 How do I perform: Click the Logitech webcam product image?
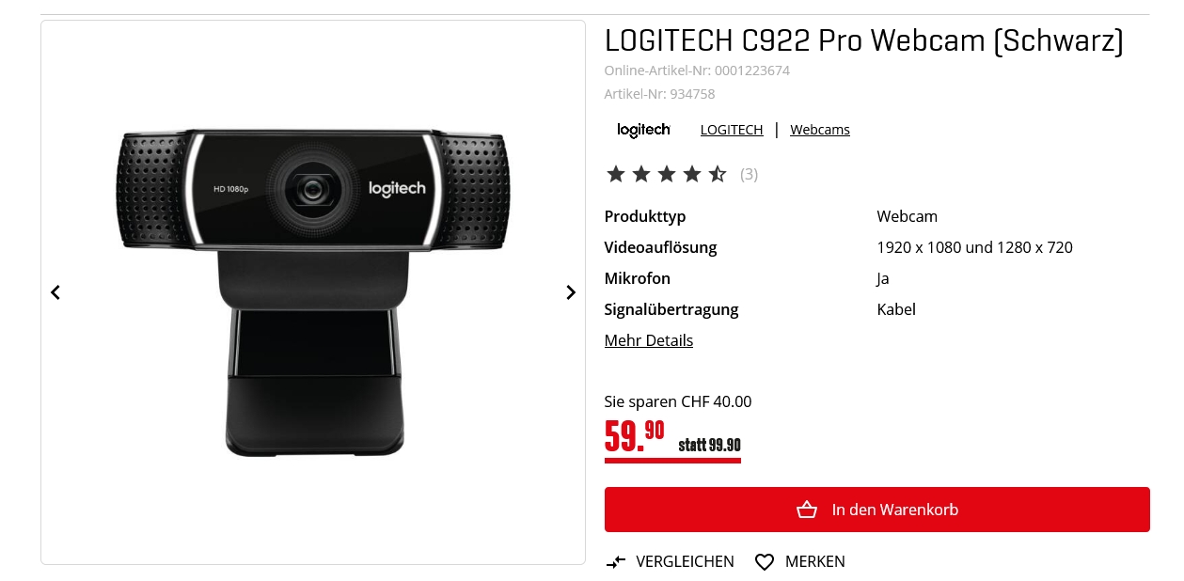[x=313, y=291]
